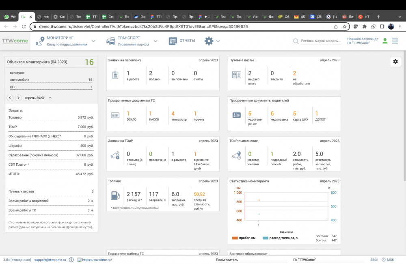The height and width of the screenshot is (264, 406).
Task: Click the help question mark icon
Action: (x=71, y=260)
